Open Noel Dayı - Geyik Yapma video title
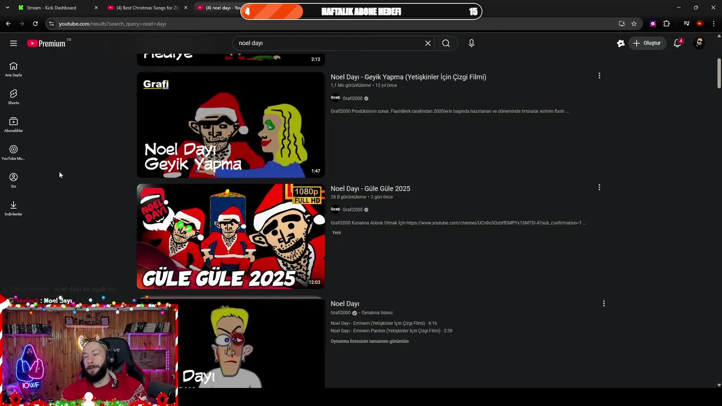 pyautogui.click(x=408, y=77)
